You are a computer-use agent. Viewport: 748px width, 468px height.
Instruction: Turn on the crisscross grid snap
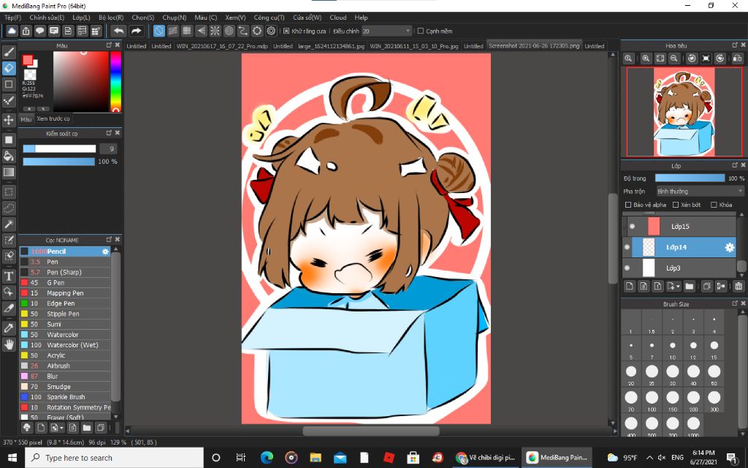[187, 31]
